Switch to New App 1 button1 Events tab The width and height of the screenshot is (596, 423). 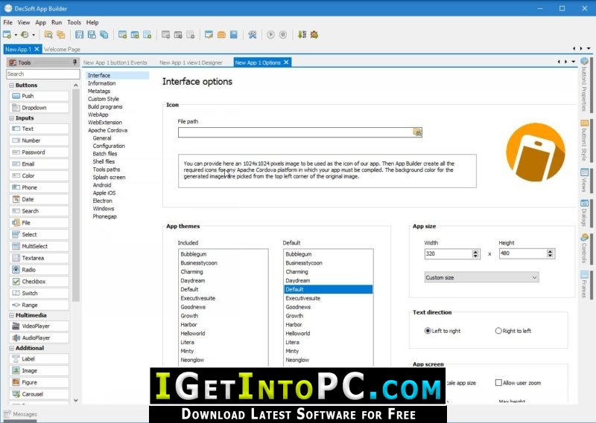pos(115,62)
